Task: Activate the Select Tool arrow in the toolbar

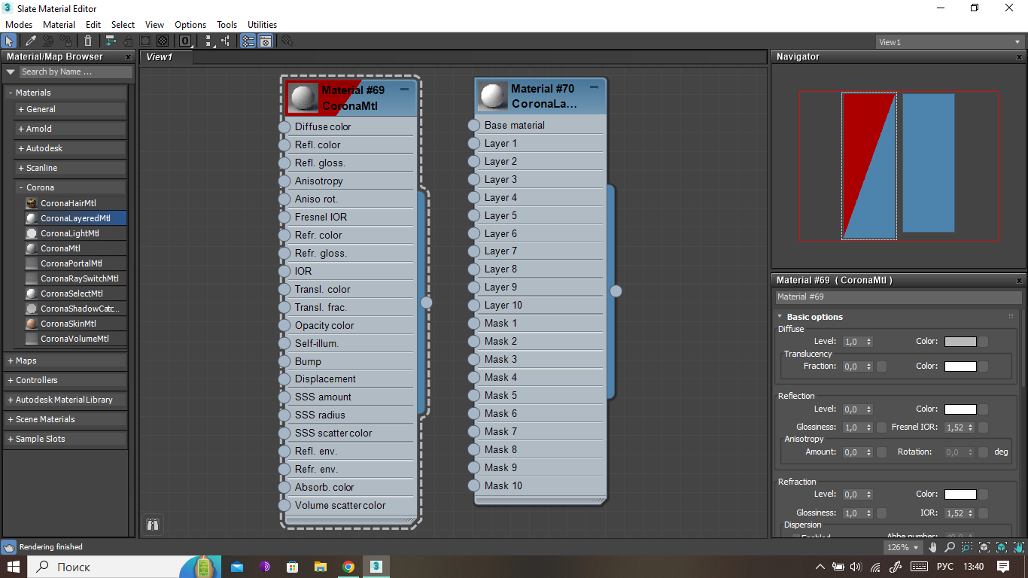Action: coord(9,41)
